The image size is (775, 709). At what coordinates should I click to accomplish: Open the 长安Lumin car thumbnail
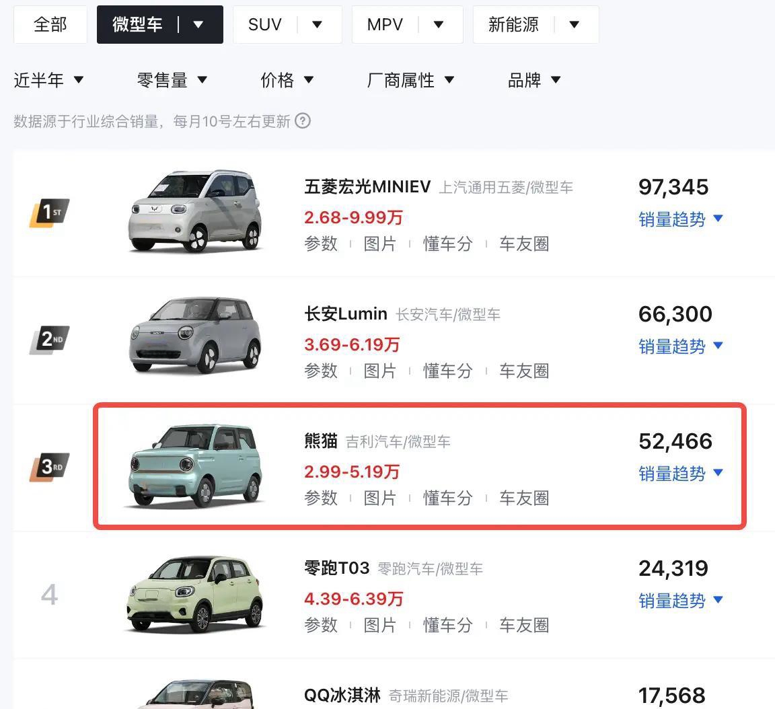pyautogui.click(x=194, y=336)
